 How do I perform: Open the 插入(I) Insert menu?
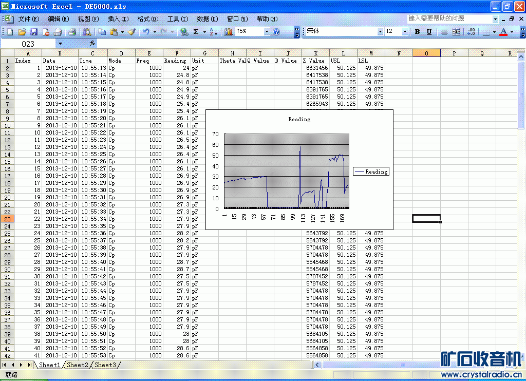[x=118, y=19]
